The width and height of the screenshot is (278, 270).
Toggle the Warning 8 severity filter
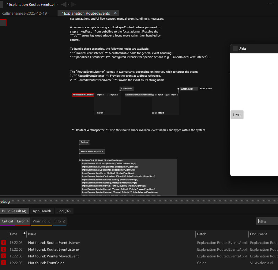42,221
